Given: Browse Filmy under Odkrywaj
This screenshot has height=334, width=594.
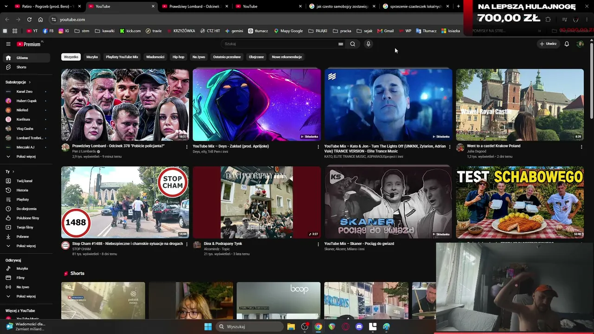Looking at the screenshot, I should (26, 278).
